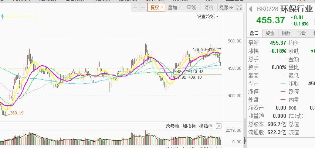Click 换指标 to change indicator
Viewport: 315px width, 148px height.
206,126
